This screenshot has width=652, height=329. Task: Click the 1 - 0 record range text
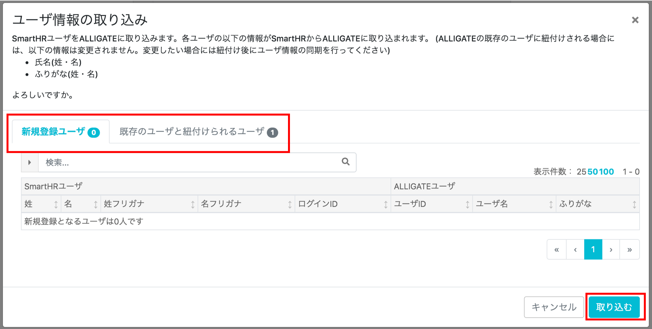631,172
